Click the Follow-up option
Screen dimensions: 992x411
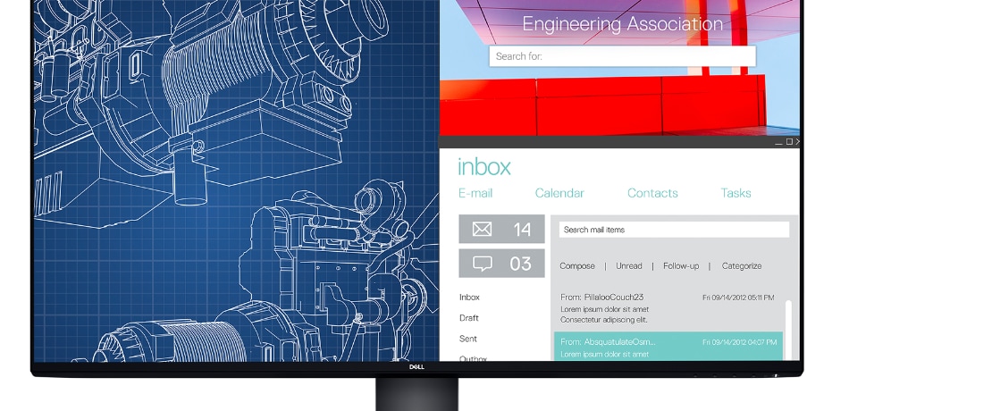pyautogui.click(x=681, y=266)
